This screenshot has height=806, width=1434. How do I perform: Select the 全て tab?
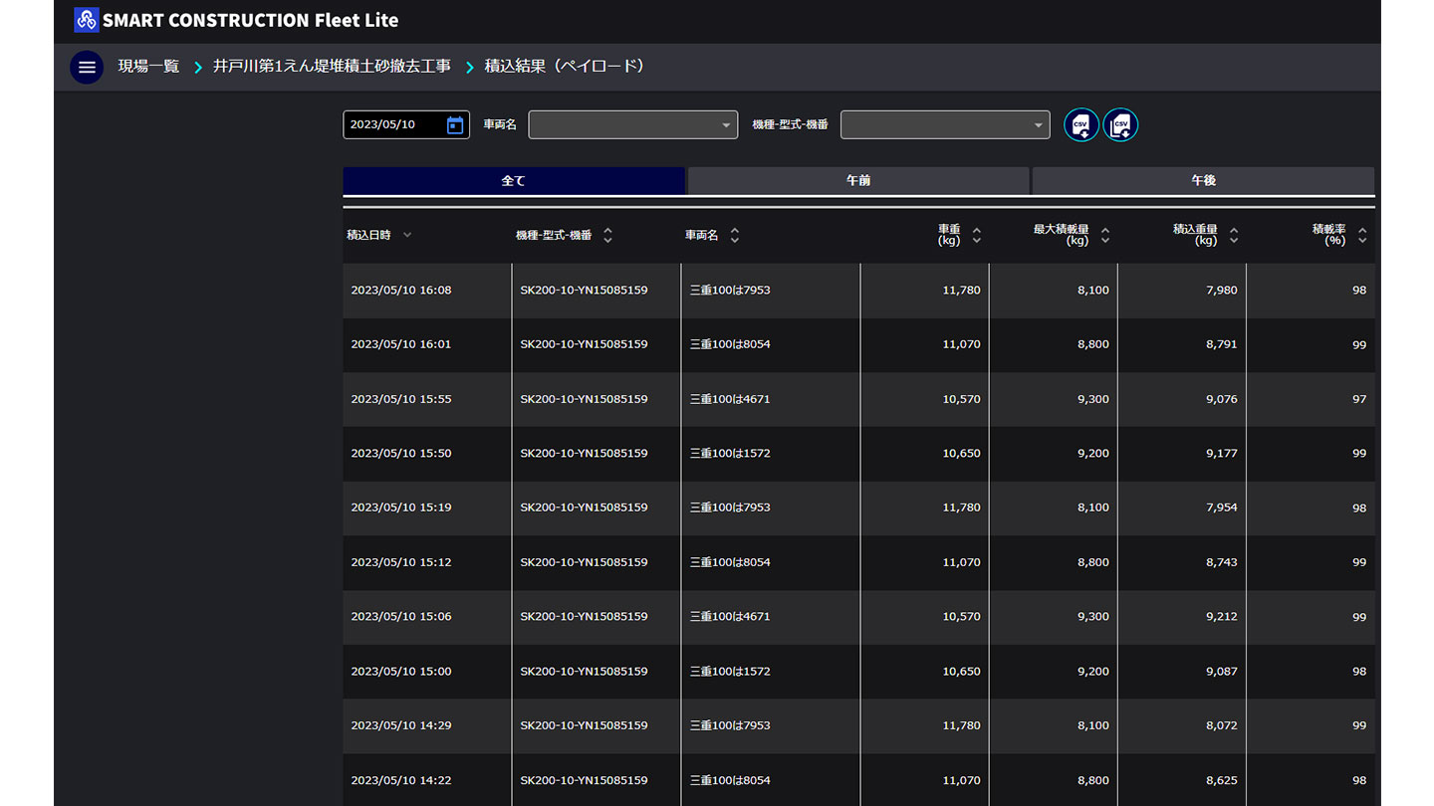514,181
